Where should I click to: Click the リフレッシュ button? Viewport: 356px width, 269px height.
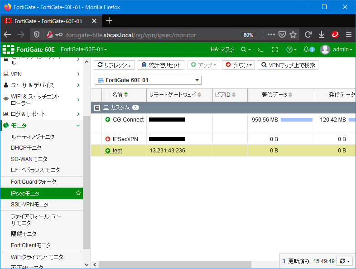(x=115, y=65)
